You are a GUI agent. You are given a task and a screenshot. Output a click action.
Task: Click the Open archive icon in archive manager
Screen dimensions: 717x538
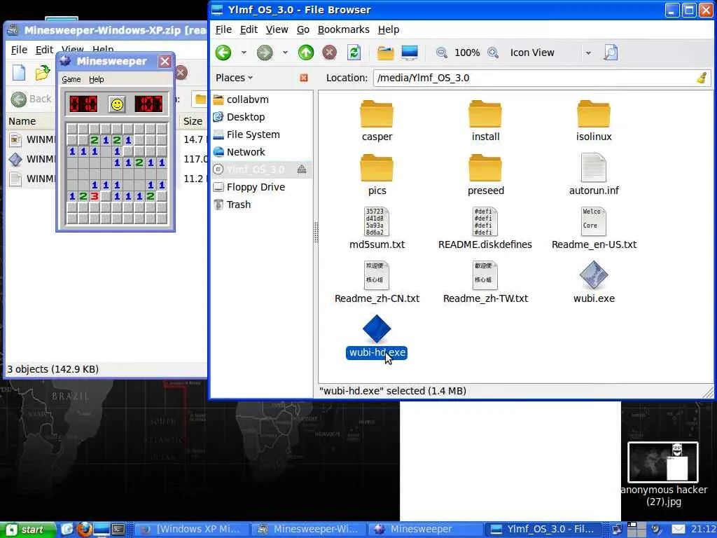[x=42, y=72]
